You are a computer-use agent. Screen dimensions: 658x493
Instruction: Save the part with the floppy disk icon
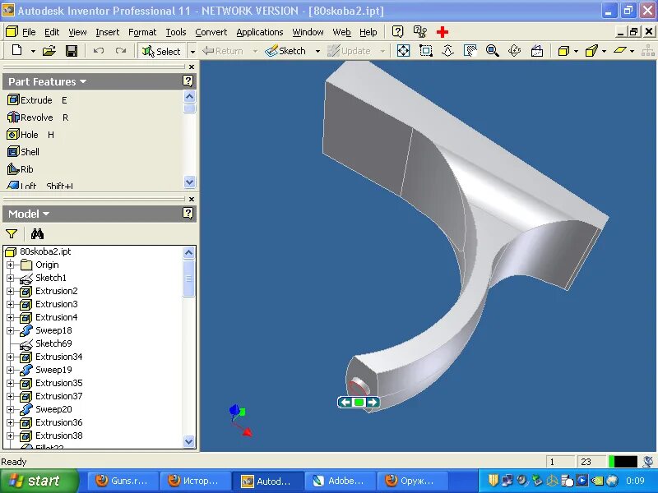point(72,51)
